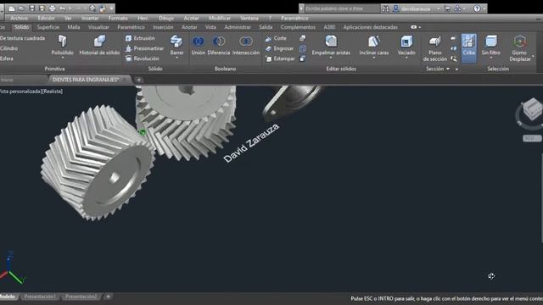This screenshot has width=543, height=305.
Task: Click the ViewCube in the viewport
Action: pyautogui.click(x=532, y=110)
